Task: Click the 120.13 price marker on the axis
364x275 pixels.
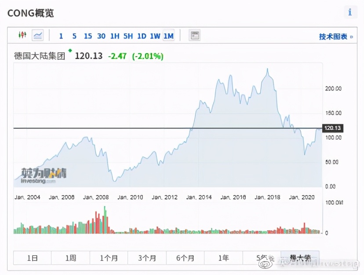Action: [333, 128]
